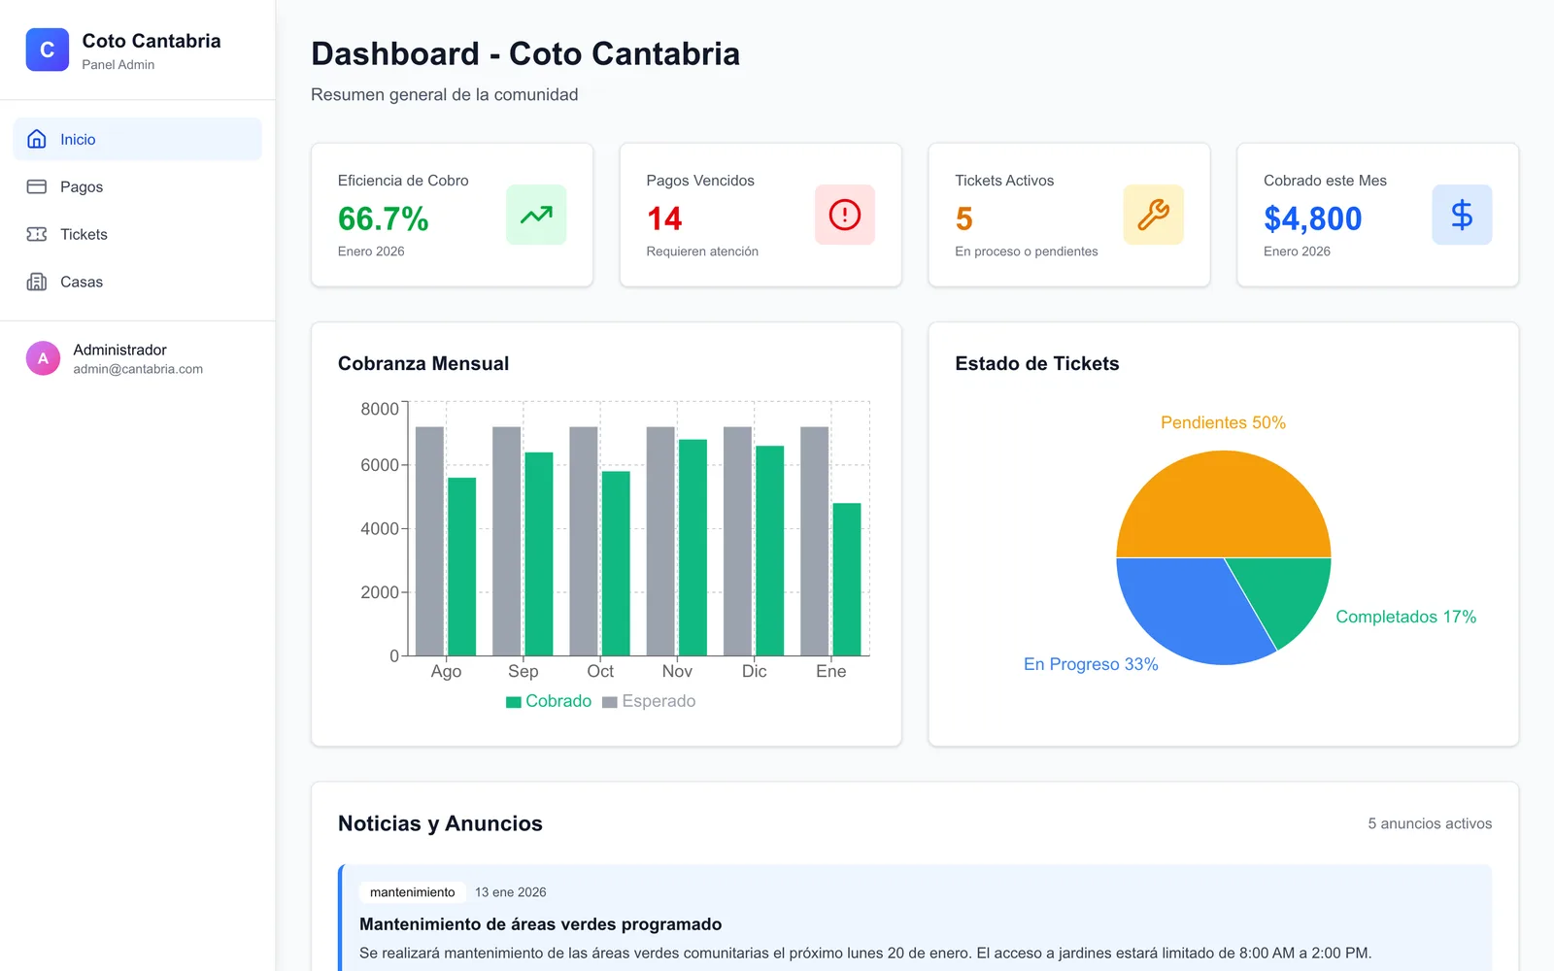Click the Panel Admin subtitle
This screenshot has width=1554, height=971.
[x=118, y=65]
